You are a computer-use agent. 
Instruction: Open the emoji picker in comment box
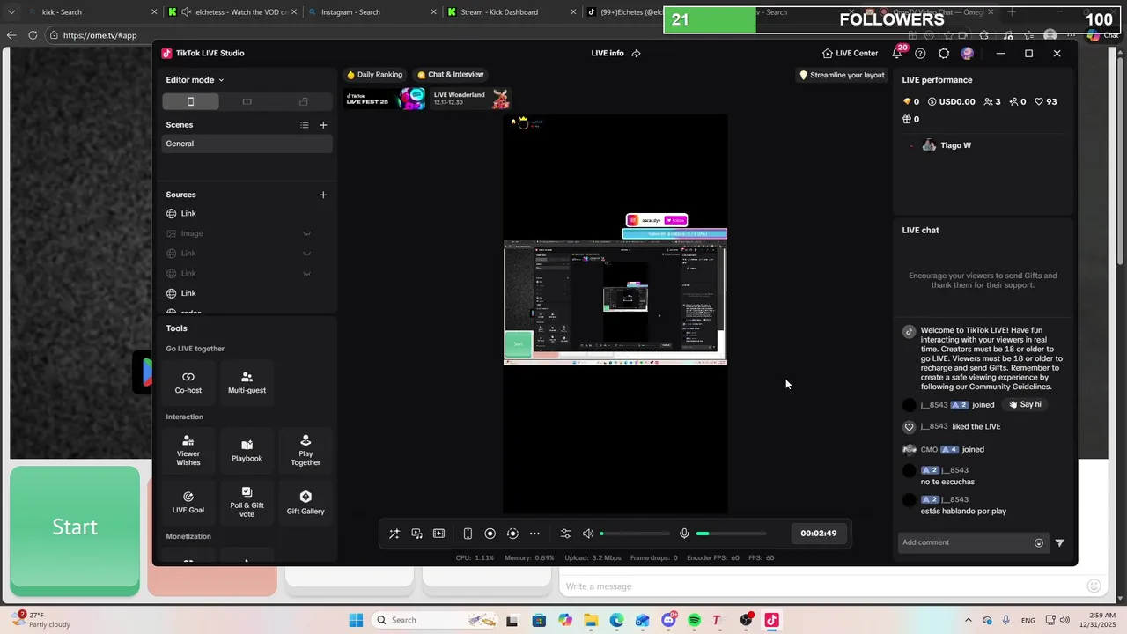(x=1039, y=543)
